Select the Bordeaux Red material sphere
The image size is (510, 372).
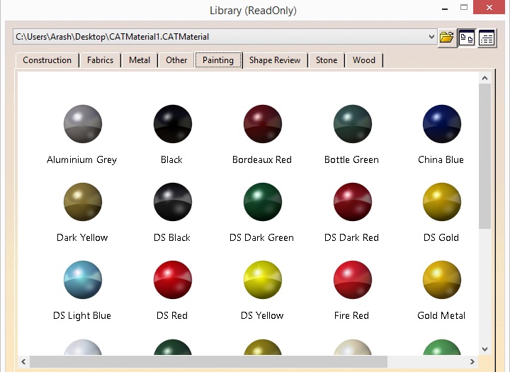(262, 123)
